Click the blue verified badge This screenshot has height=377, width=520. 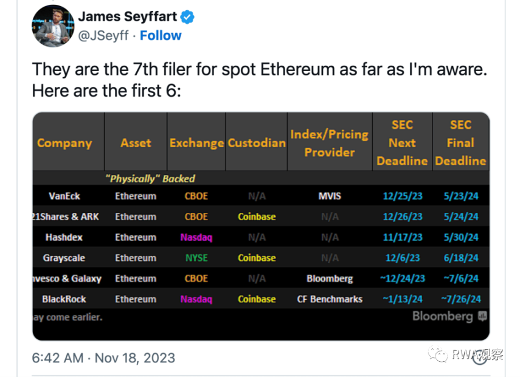coord(187,17)
